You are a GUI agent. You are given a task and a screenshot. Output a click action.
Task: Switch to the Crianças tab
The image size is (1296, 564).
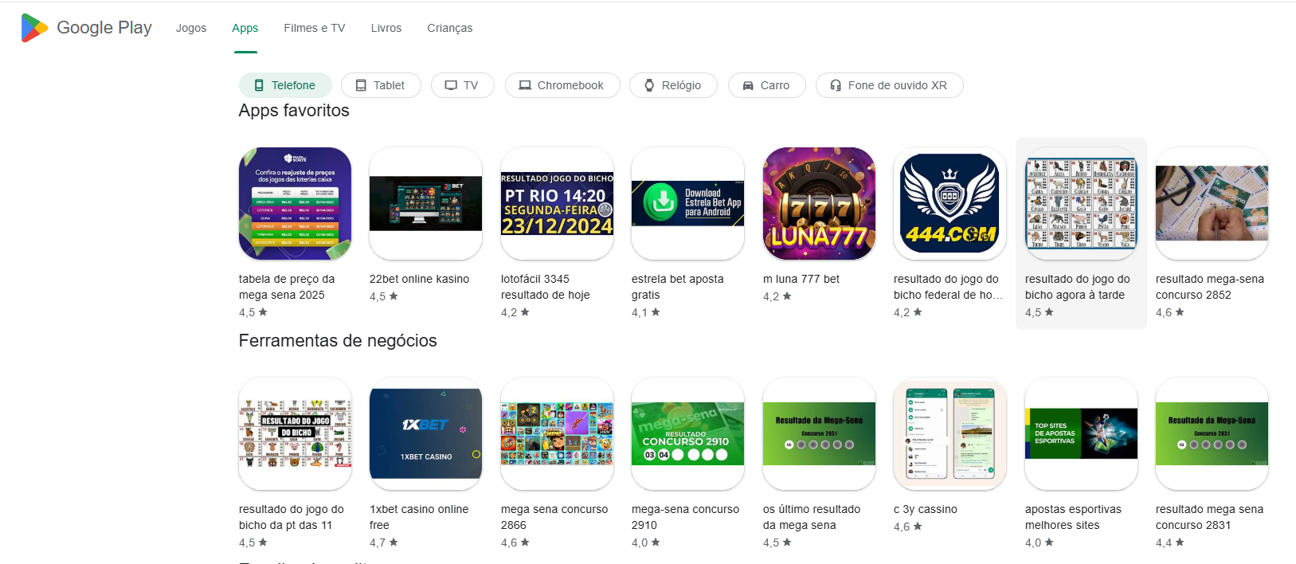(x=450, y=28)
